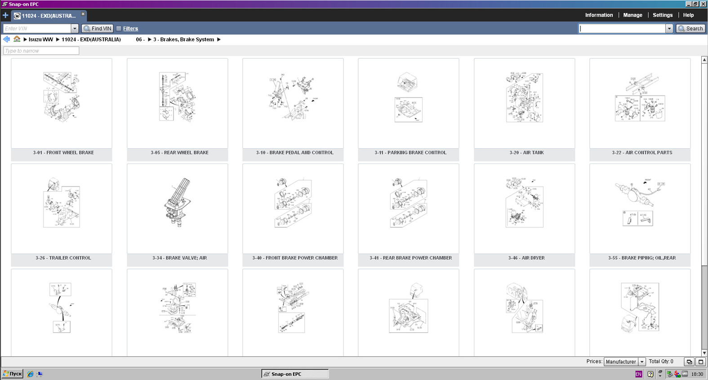Screen dimensions: 708x380
Task: Click the EN language indicator in tray
Action: click(638, 374)
